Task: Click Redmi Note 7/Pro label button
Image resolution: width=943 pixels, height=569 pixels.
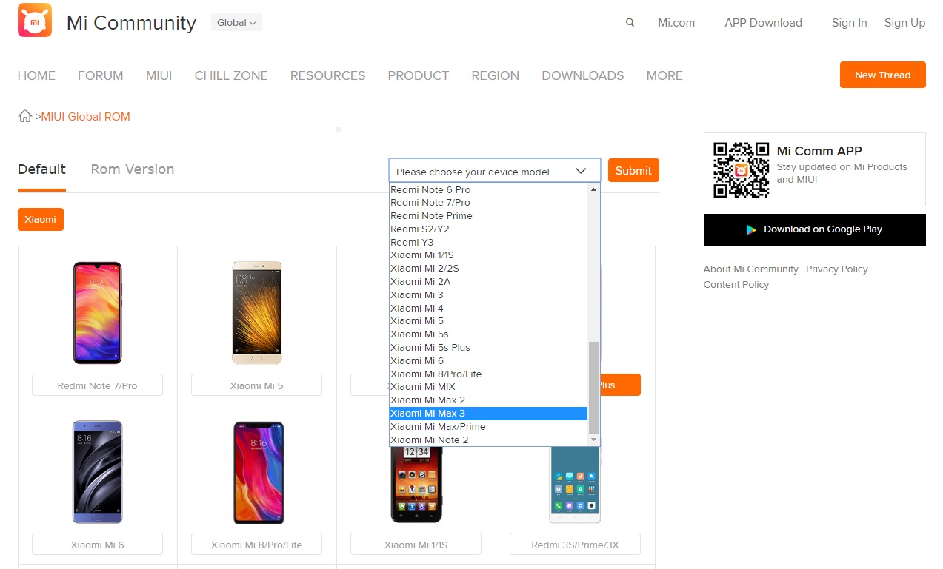Action: (x=97, y=385)
